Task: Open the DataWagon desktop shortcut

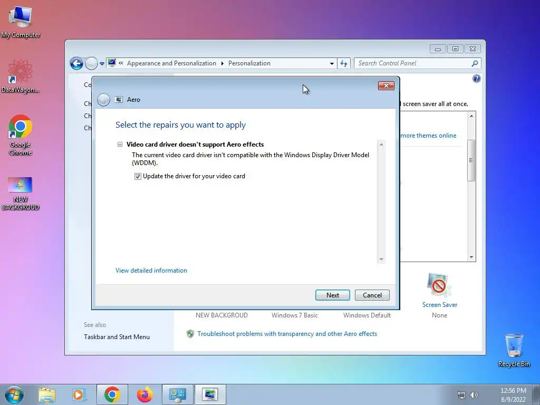Action: (x=21, y=76)
